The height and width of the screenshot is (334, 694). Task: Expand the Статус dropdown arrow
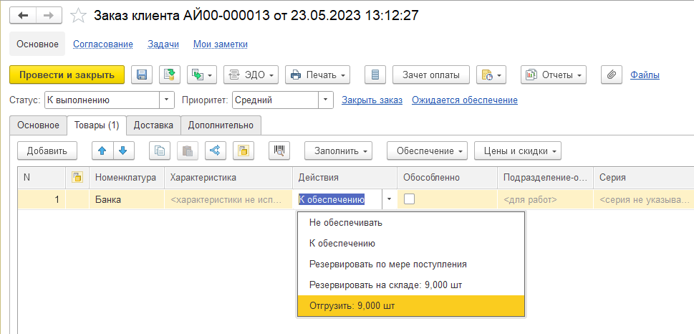(x=166, y=100)
